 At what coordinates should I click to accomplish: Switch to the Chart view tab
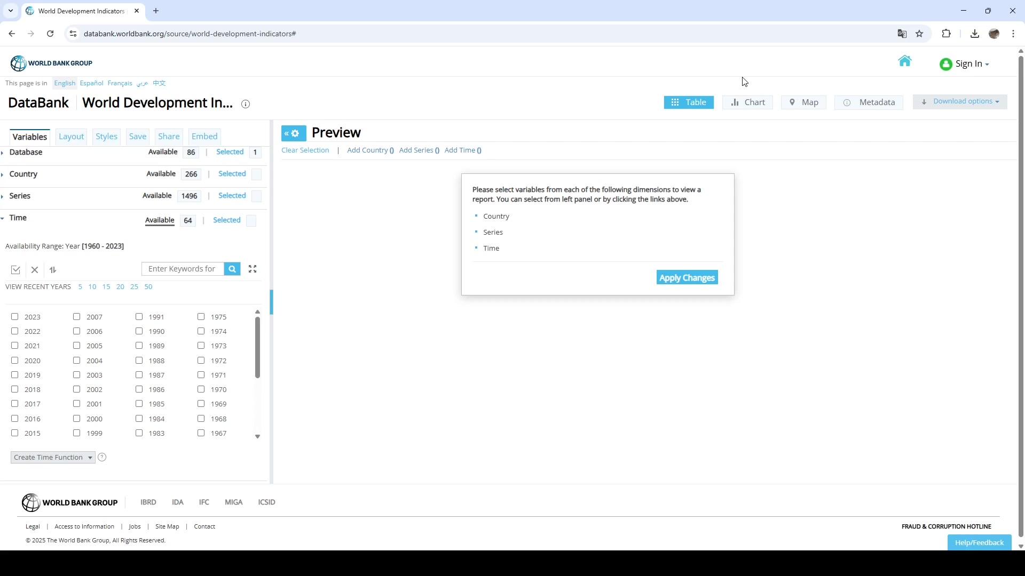747,102
